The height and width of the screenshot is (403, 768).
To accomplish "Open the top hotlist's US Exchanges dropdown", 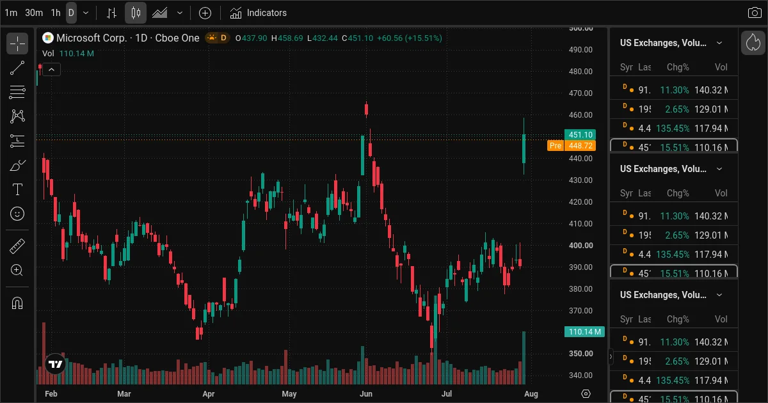I will [x=719, y=43].
